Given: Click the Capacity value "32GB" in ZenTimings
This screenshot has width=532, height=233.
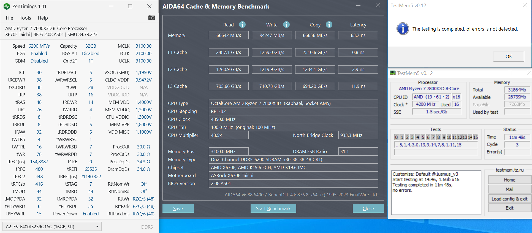Looking at the screenshot, I should pyautogui.click(x=91, y=46).
